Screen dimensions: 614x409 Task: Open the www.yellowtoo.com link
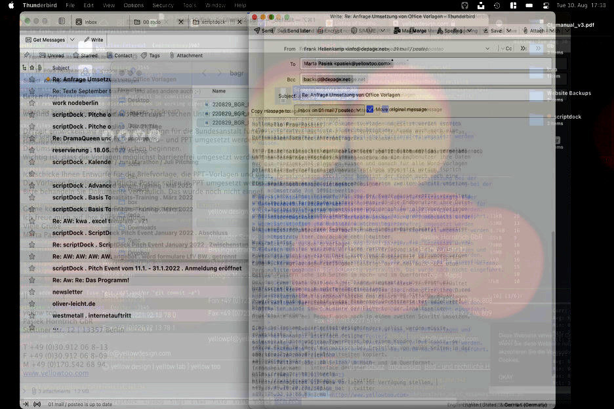click(x=56, y=374)
